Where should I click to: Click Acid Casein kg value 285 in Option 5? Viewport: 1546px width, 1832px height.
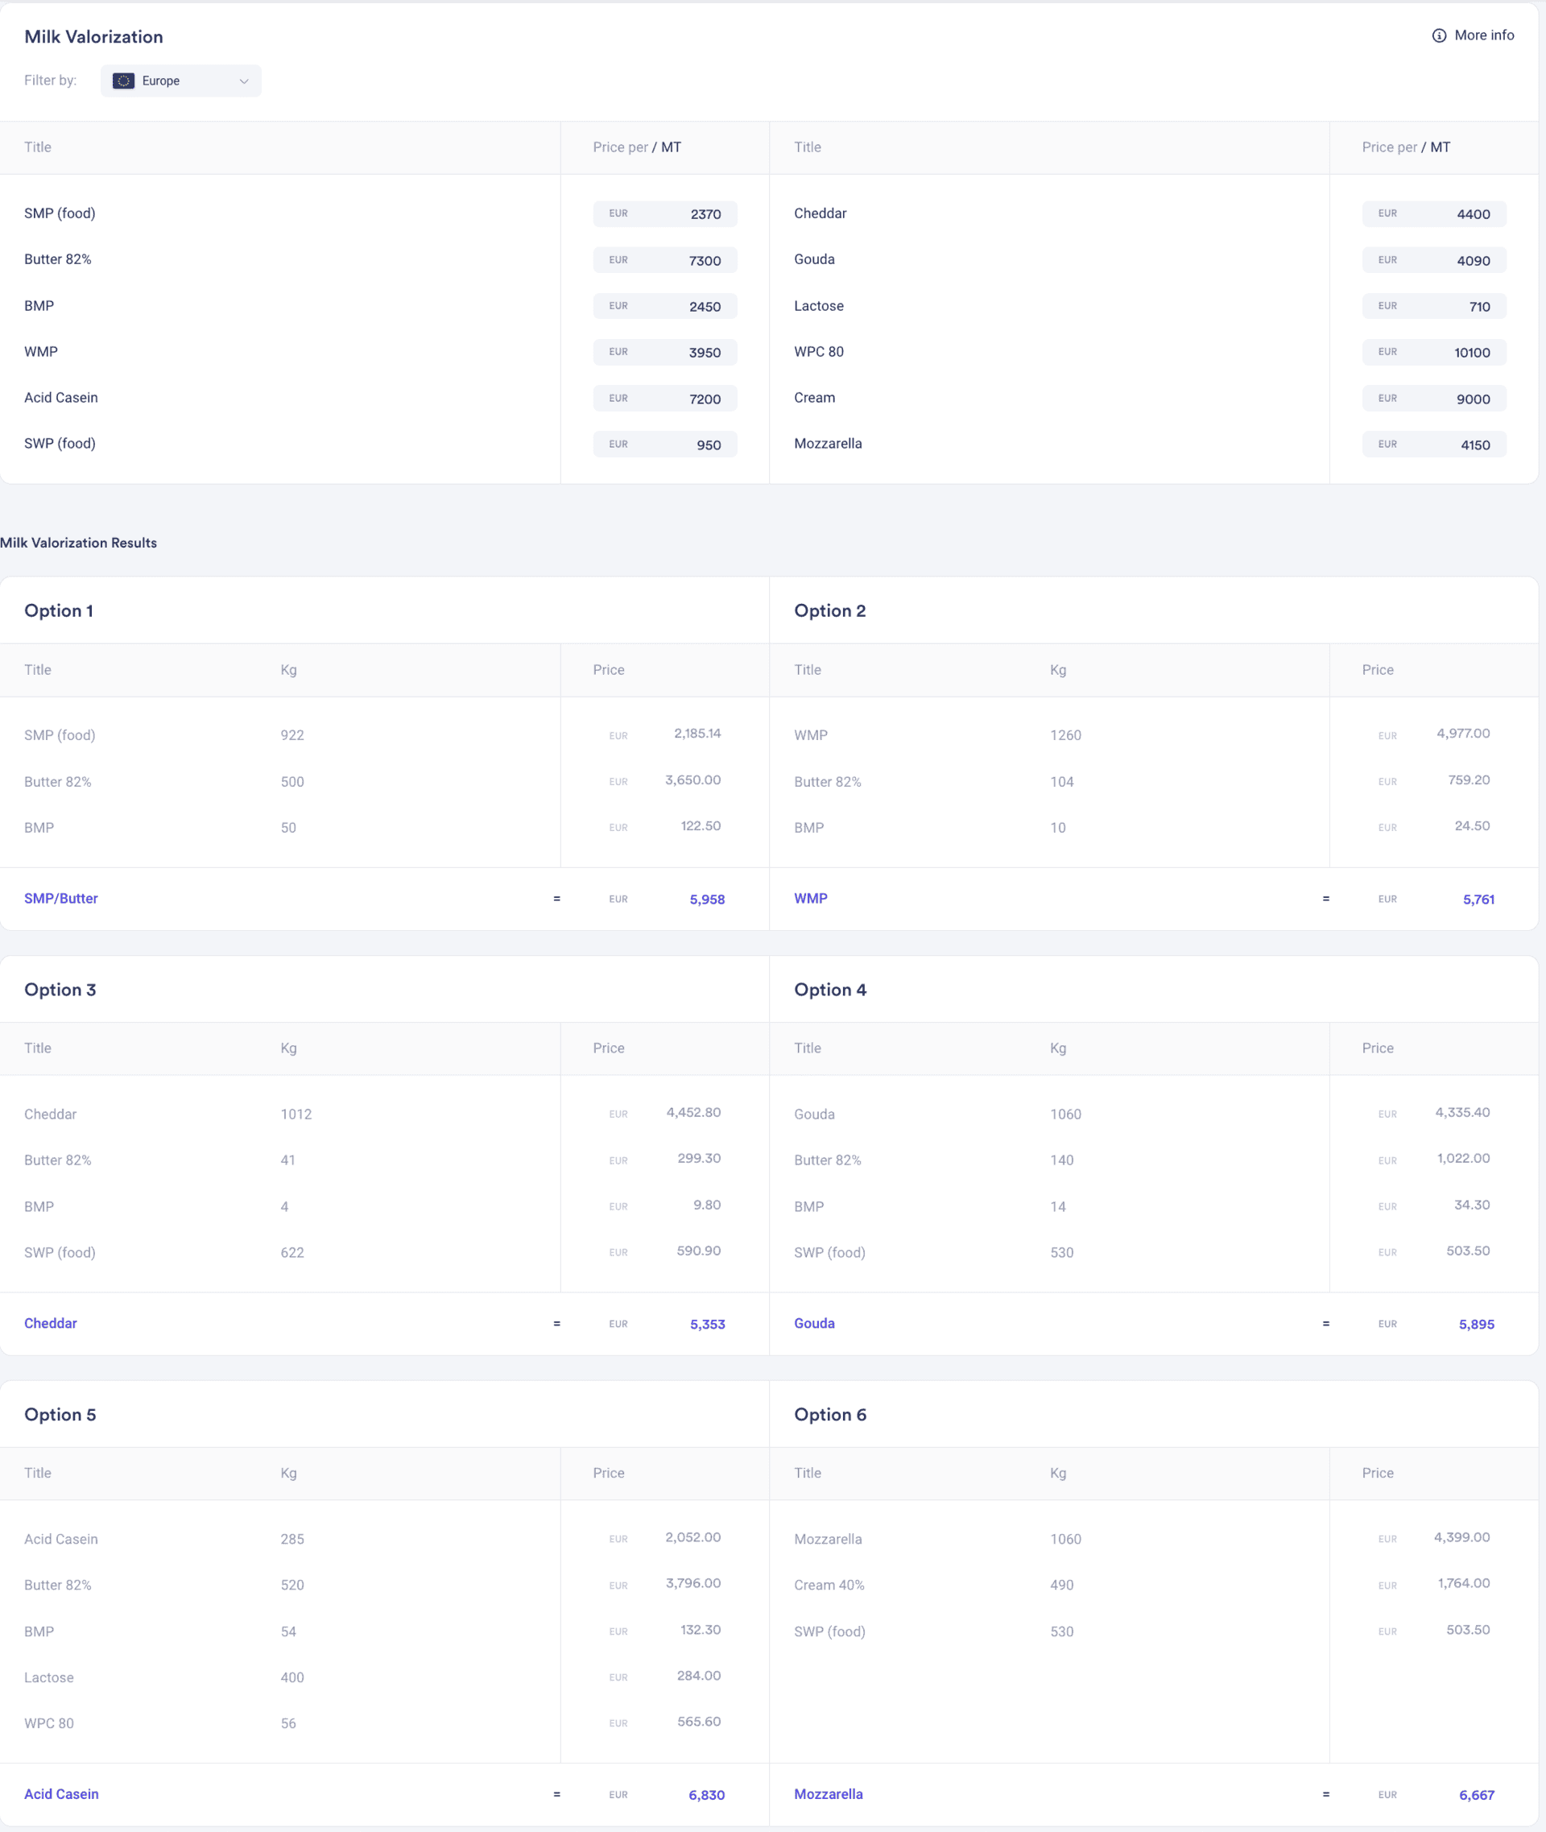pyautogui.click(x=293, y=1539)
